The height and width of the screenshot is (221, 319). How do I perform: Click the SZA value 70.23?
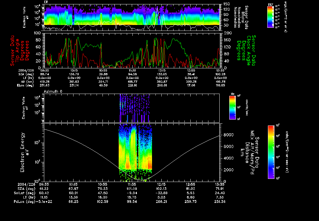[103, 189]
